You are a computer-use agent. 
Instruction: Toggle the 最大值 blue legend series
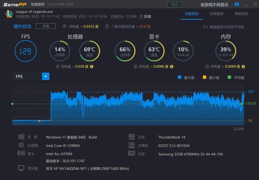tap(180, 77)
